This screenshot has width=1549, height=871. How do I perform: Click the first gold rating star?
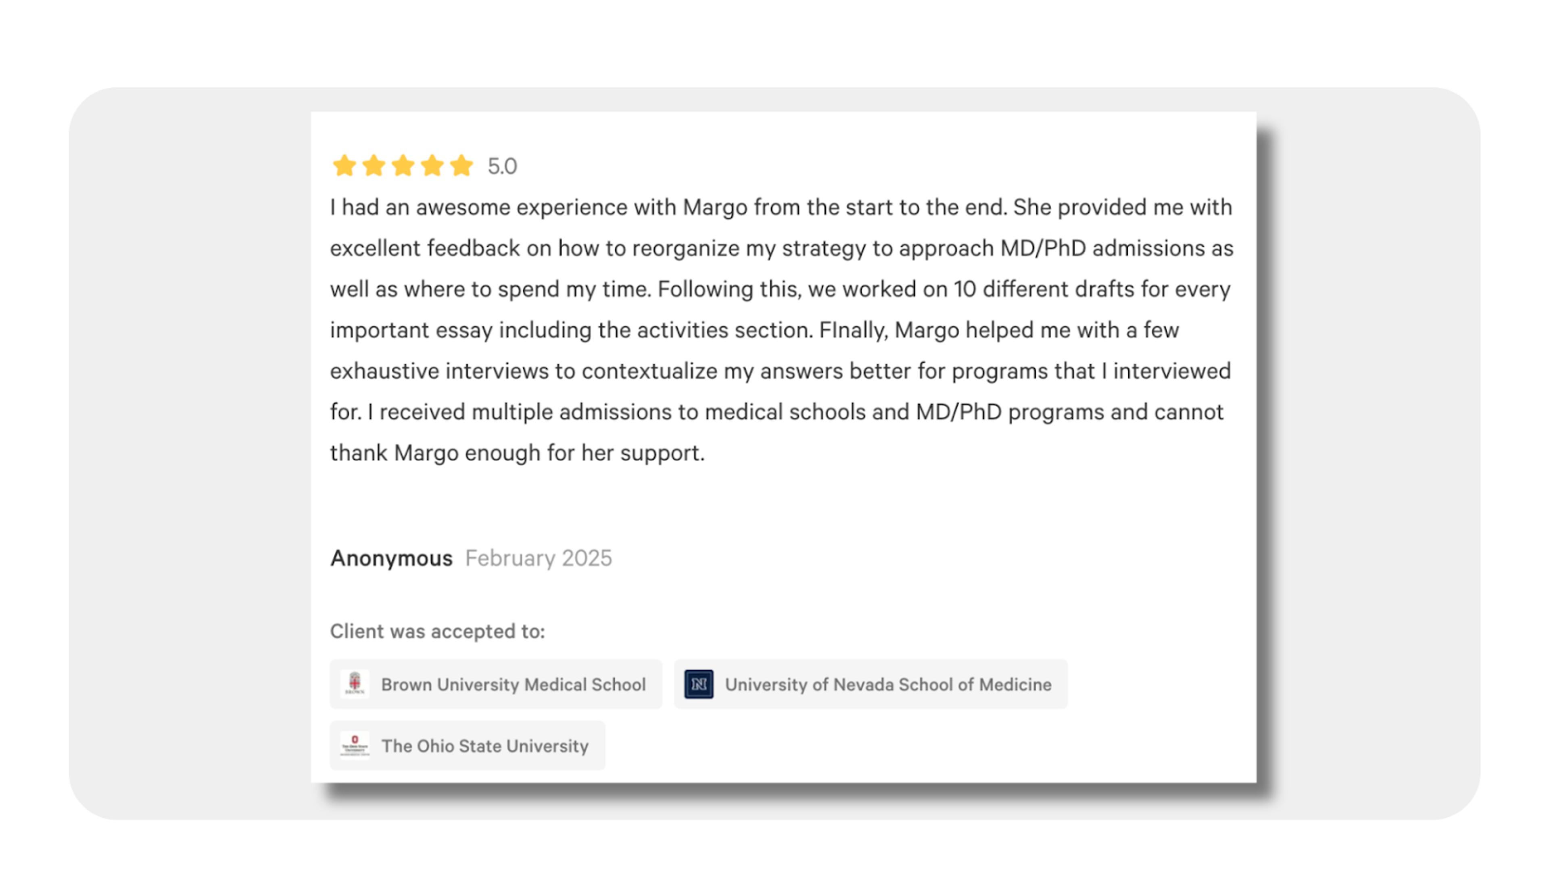click(x=344, y=165)
